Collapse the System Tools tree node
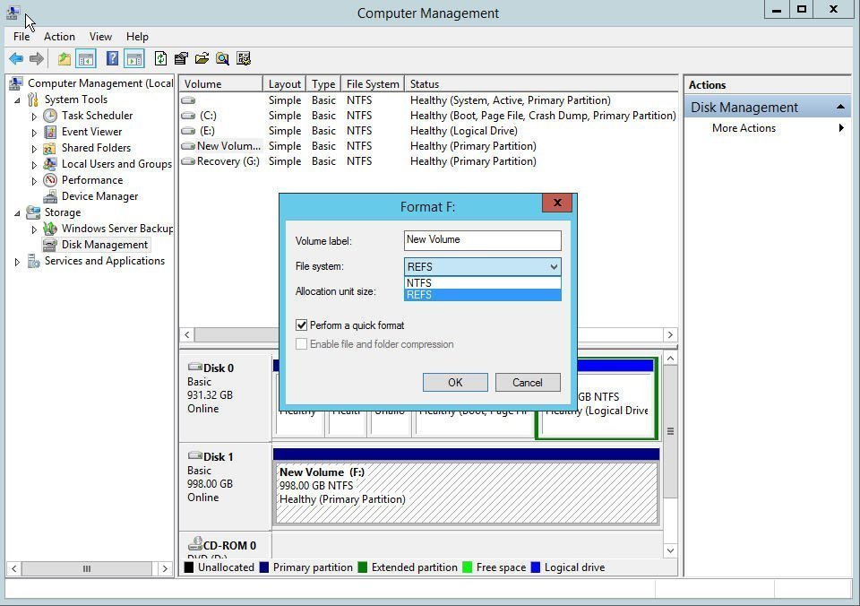The image size is (860, 606). [18, 100]
